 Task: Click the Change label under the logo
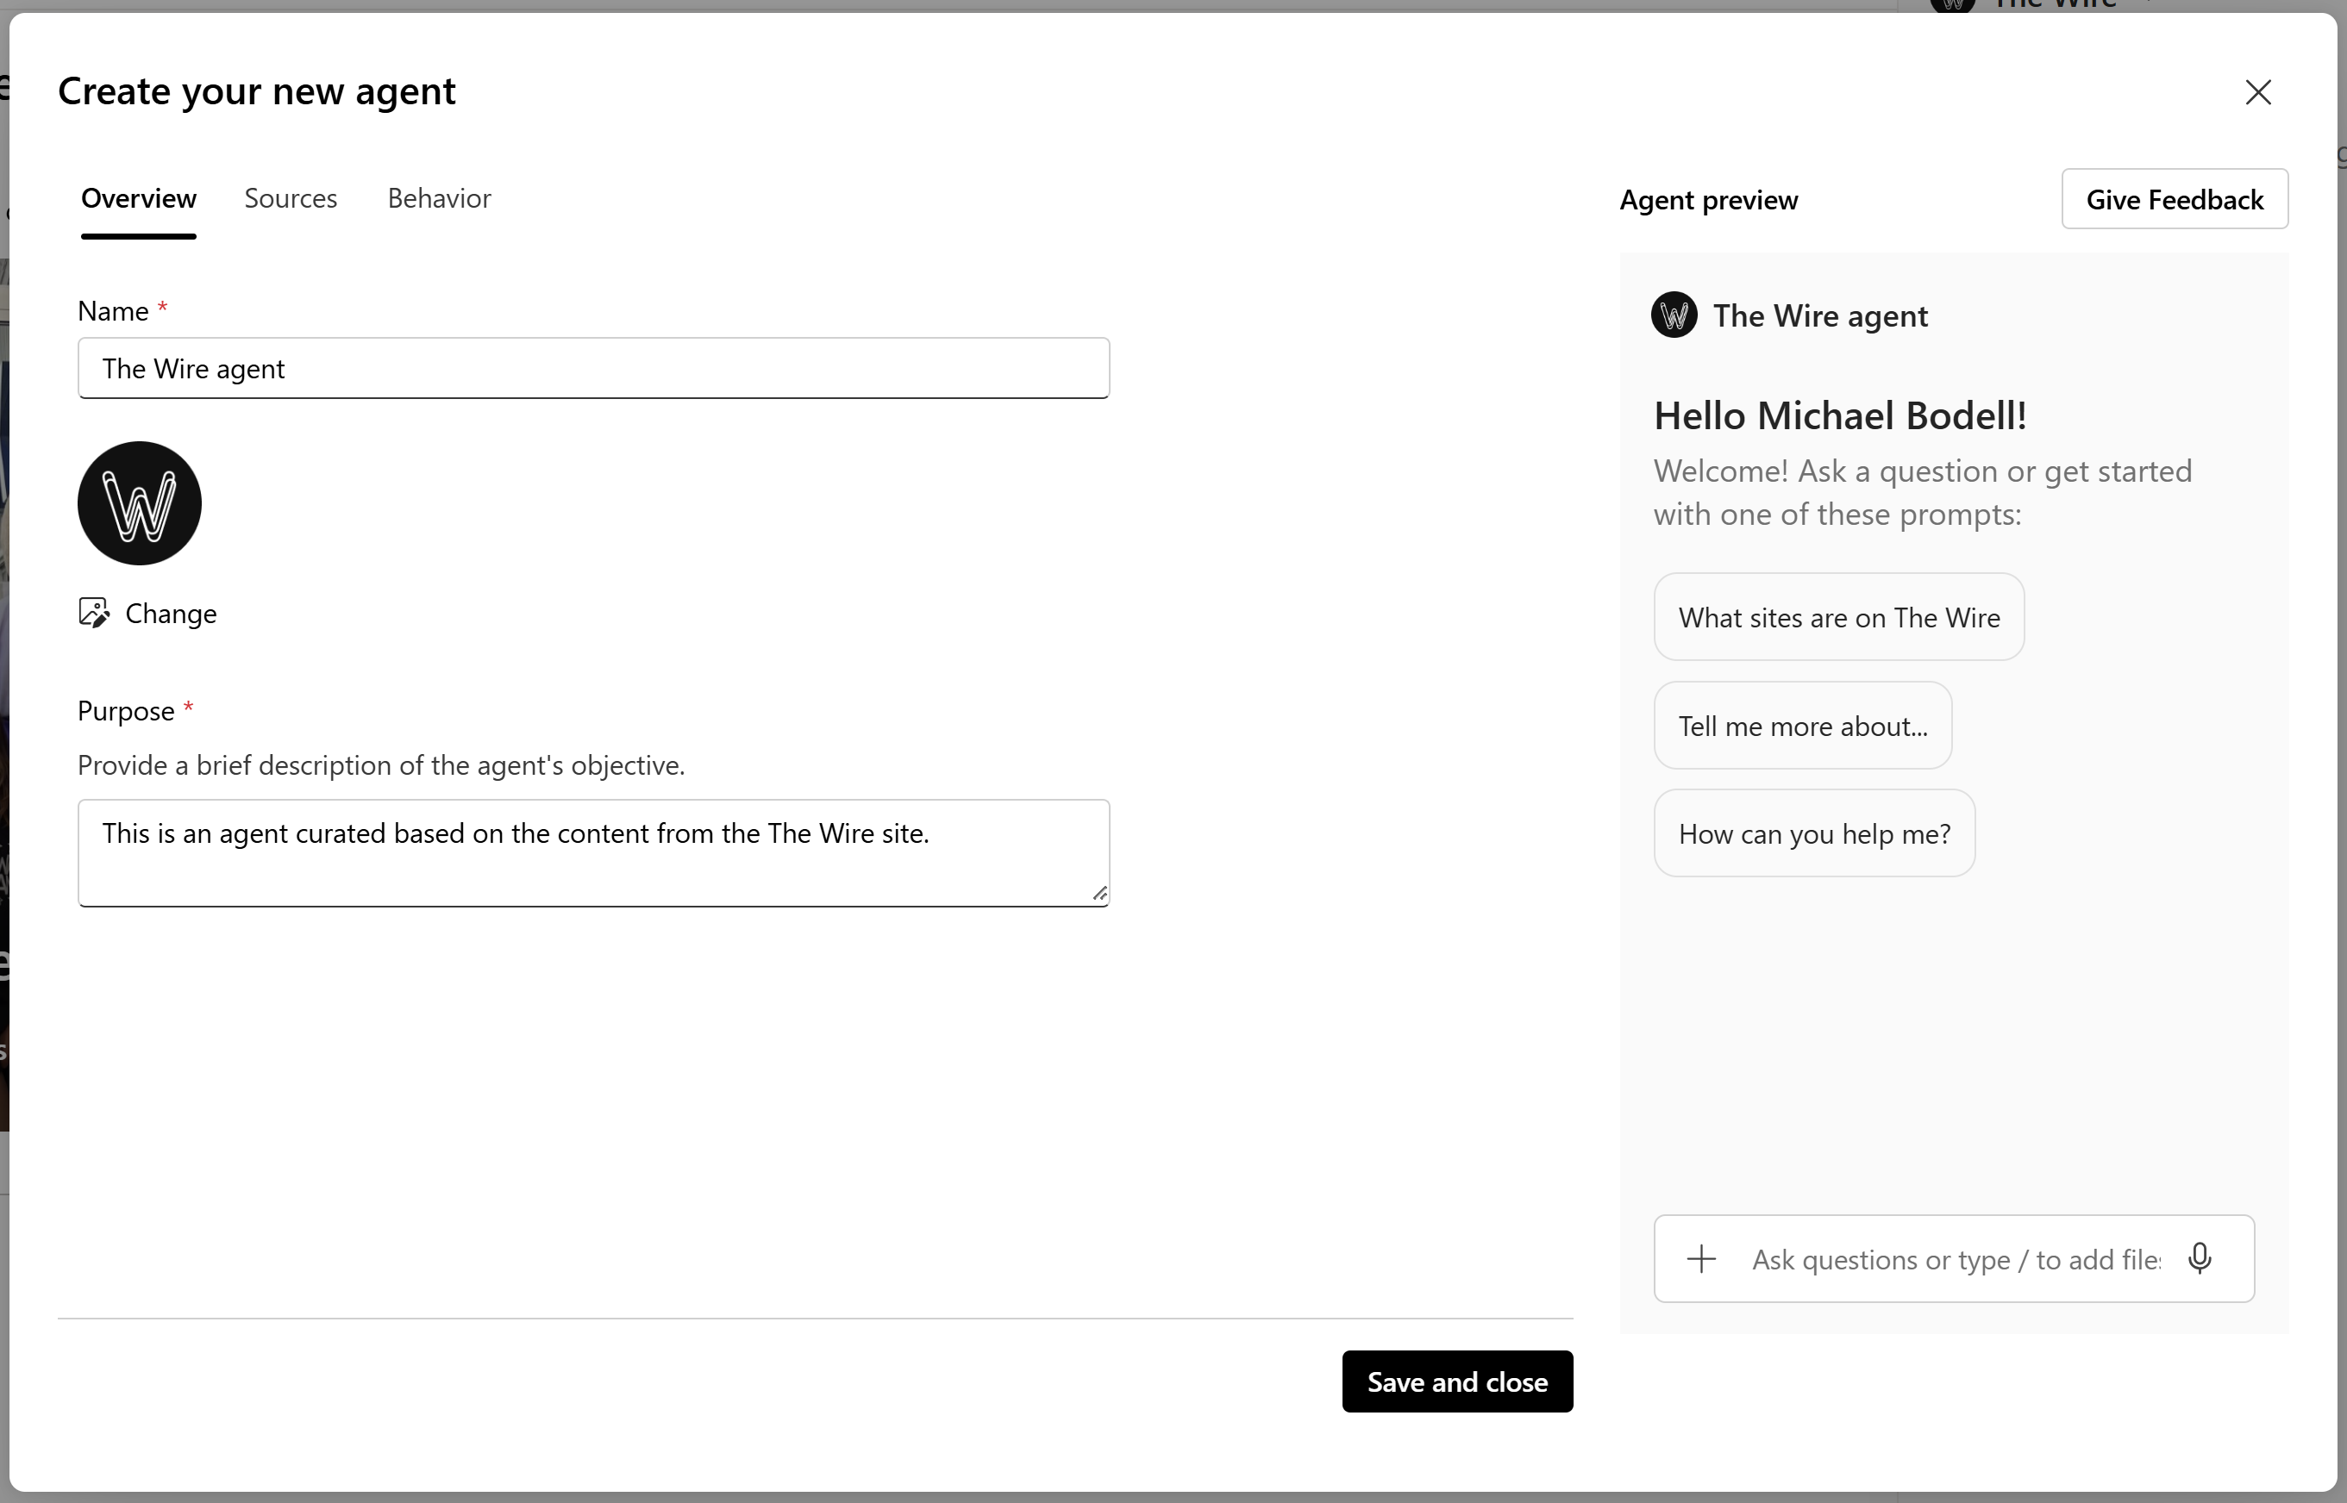pos(171,614)
